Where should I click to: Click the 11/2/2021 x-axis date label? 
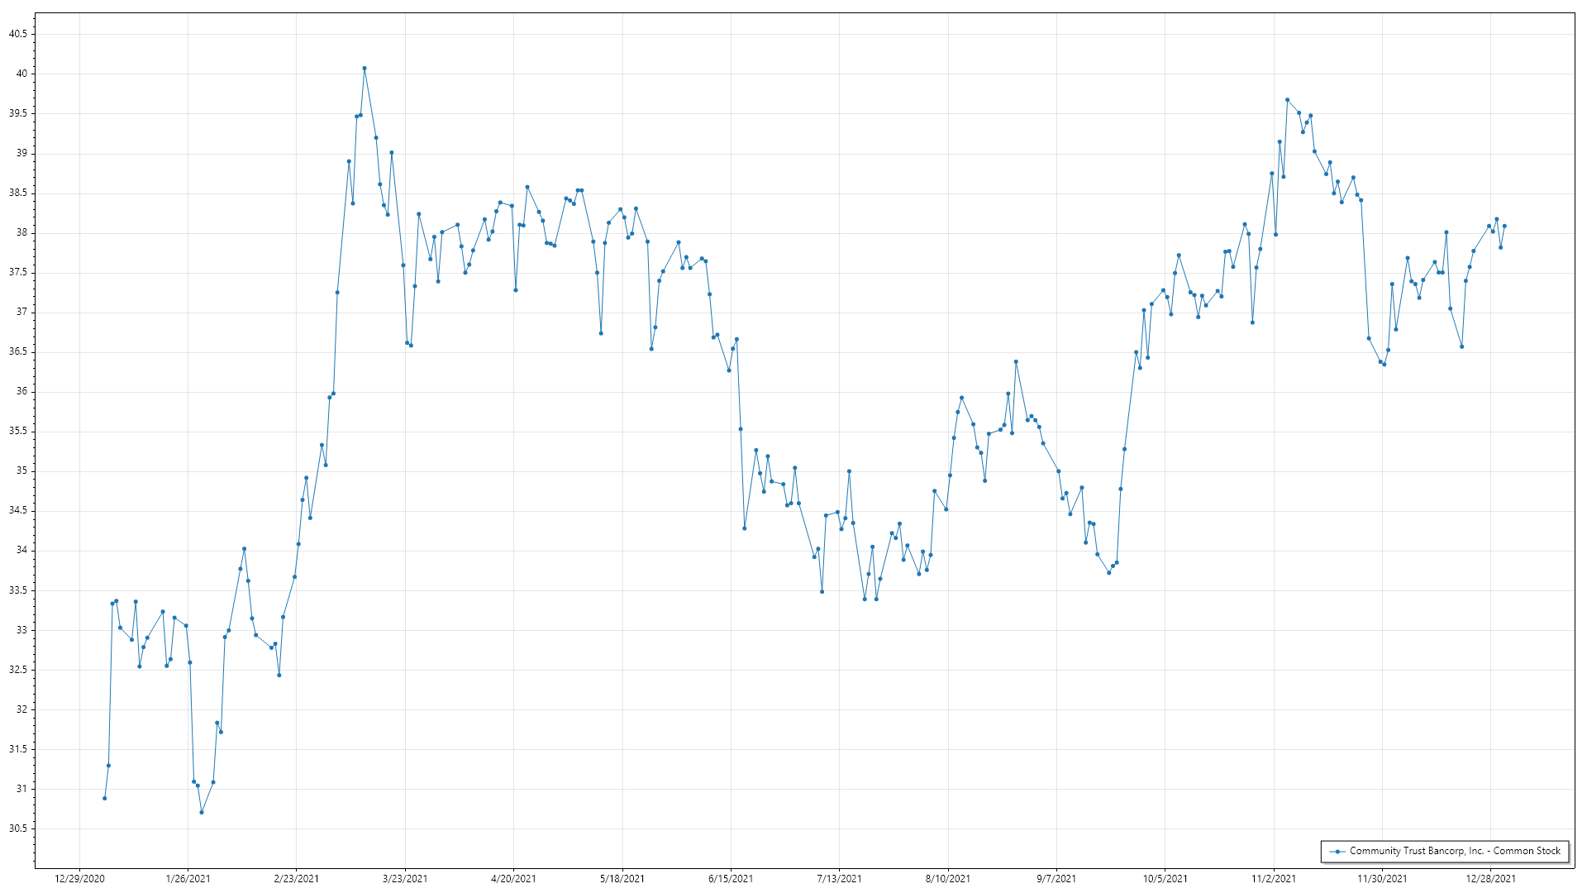[1274, 878]
